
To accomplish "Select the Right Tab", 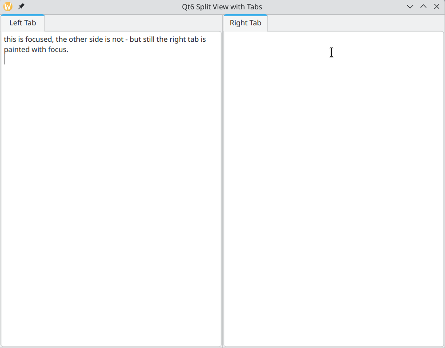I will click(245, 23).
